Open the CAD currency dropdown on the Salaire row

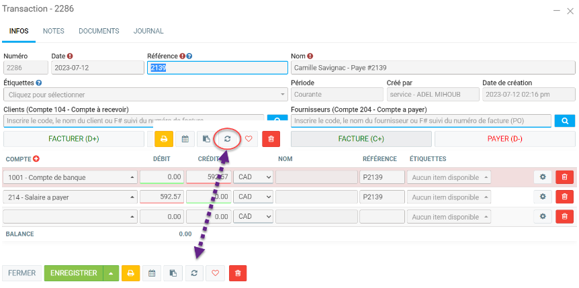pyautogui.click(x=253, y=197)
